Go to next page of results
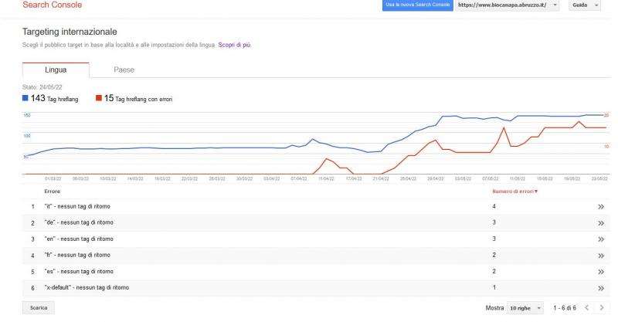 [602, 308]
